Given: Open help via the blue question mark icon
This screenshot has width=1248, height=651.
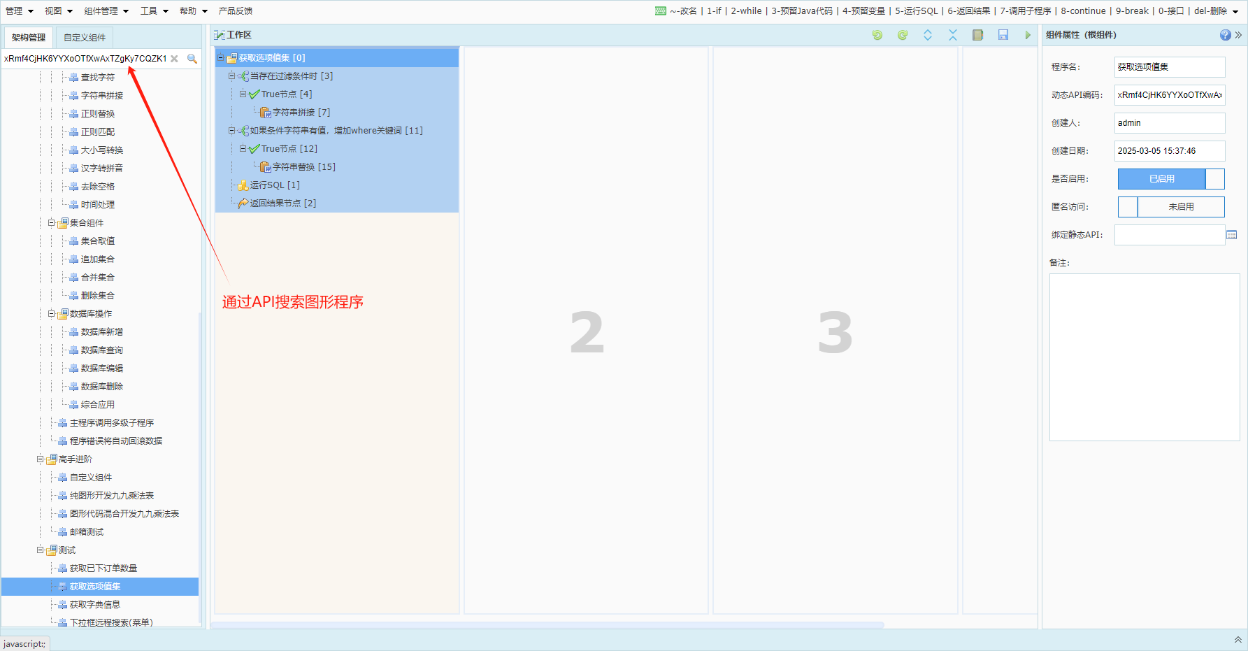Looking at the screenshot, I should (1225, 35).
